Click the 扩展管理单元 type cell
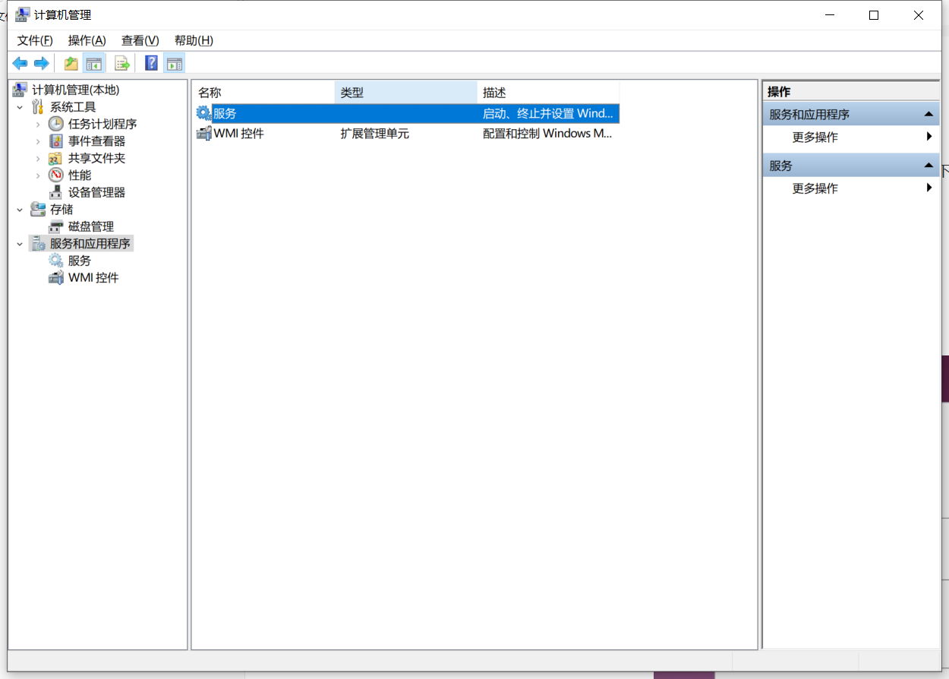The height and width of the screenshot is (679, 949). pyautogui.click(x=374, y=134)
